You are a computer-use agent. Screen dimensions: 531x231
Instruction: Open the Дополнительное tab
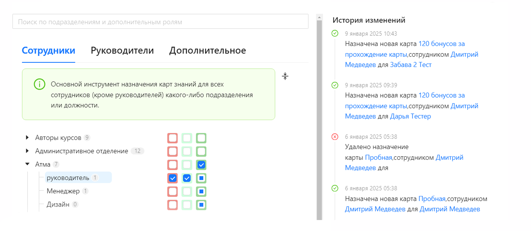(x=208, y=50)
